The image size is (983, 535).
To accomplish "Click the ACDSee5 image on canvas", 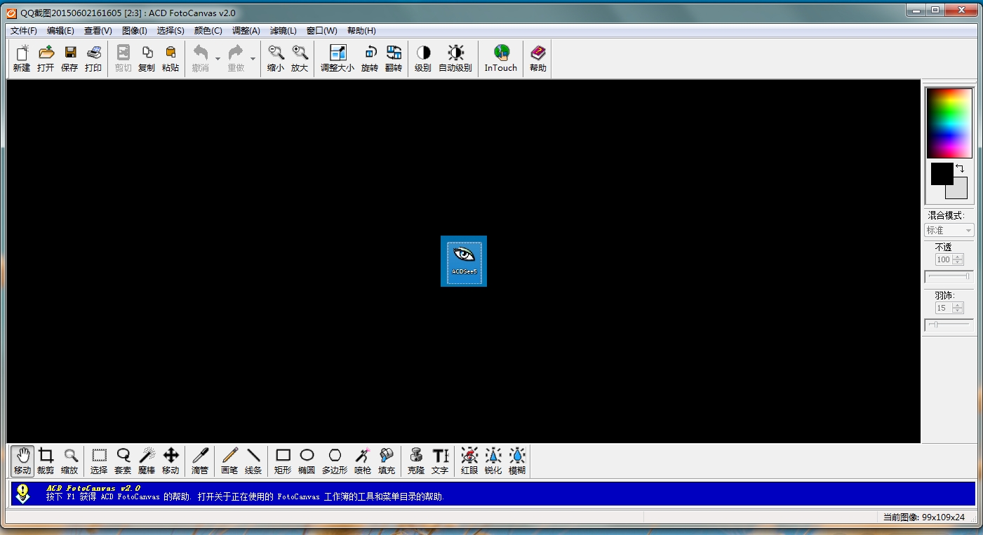I will tap(464, 261).
